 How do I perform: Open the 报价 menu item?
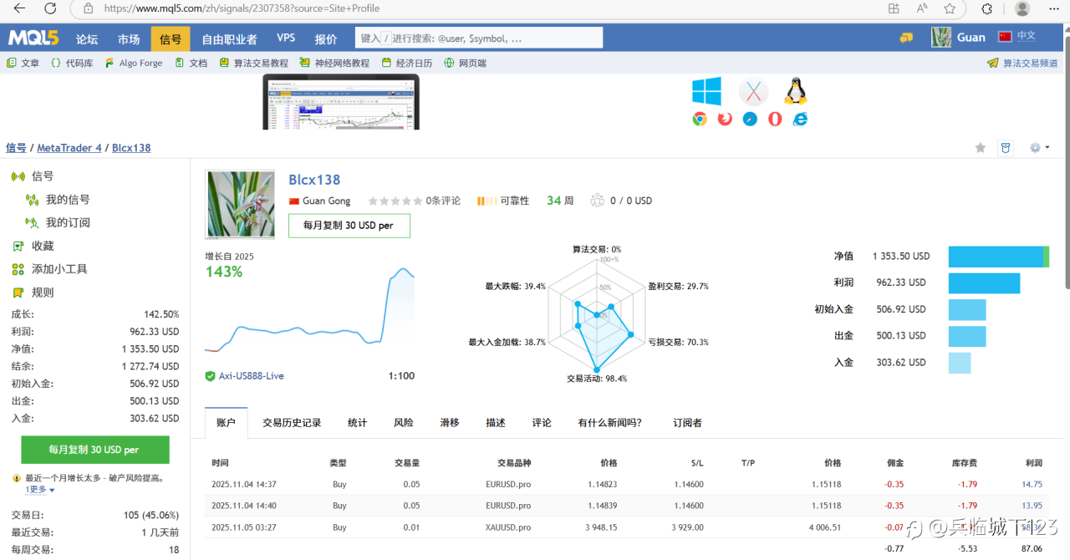[326, 39]
